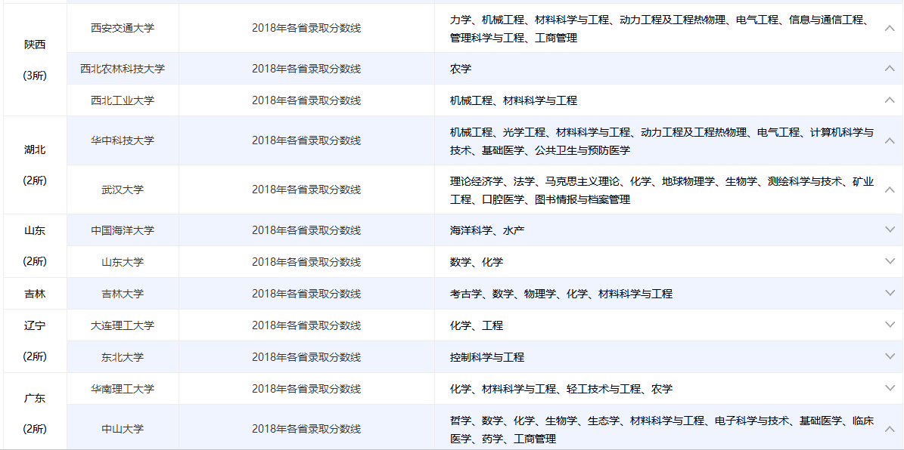This screenshot has width=904, height=450.
Task: Click the 化学、材料科学与工程、轻工技术与工程、农学 text
Action: (561, 388)
